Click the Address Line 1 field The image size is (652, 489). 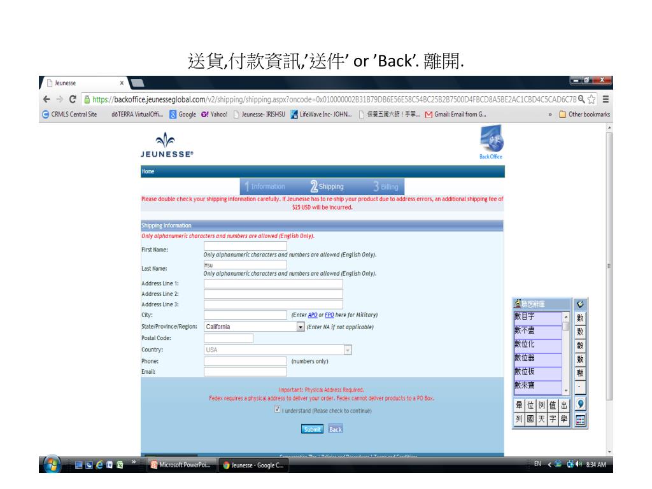[x=273, y=283]
